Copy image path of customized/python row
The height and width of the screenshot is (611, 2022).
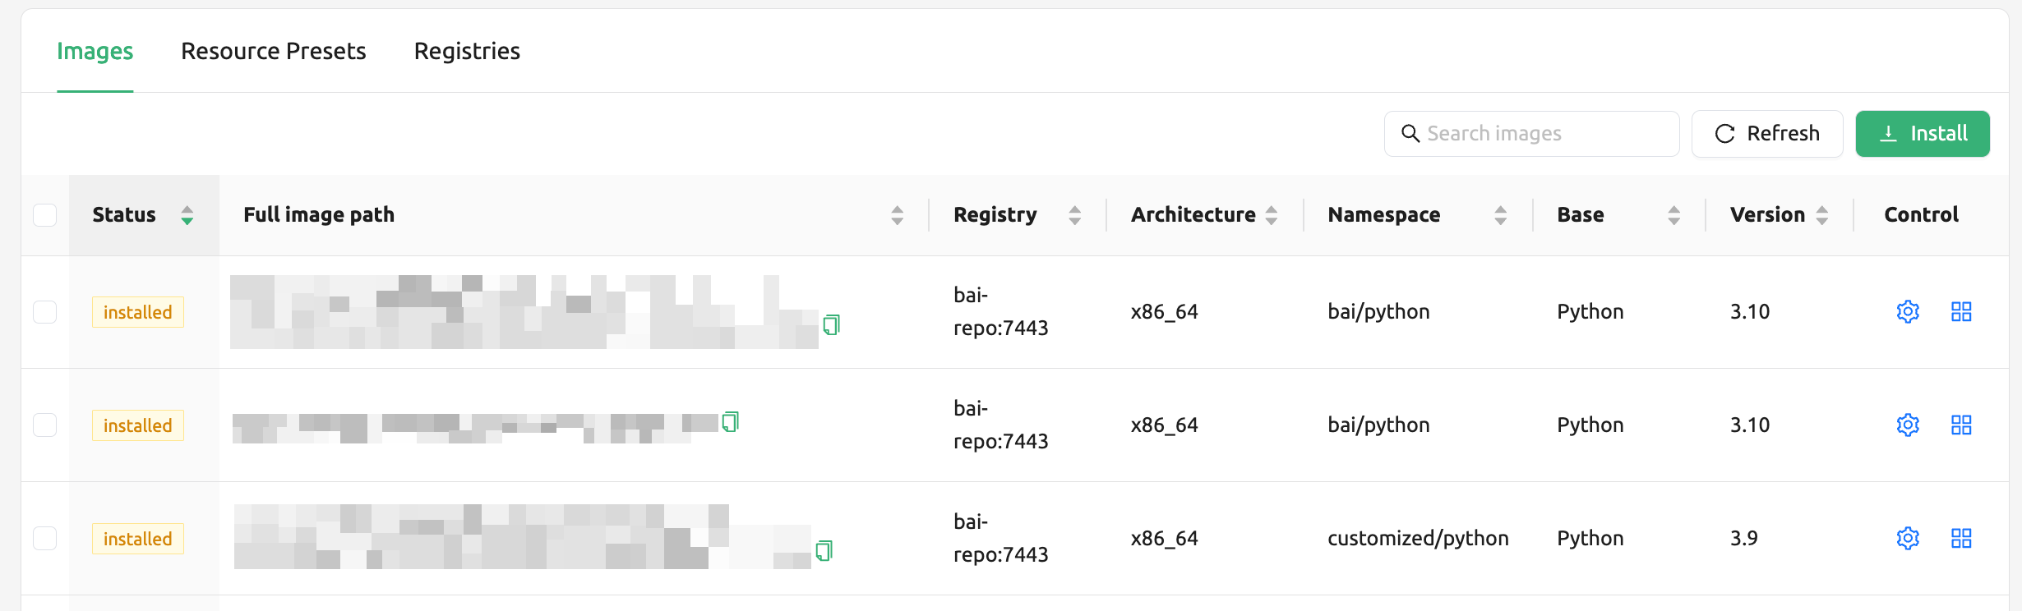[x=824, y=550]
